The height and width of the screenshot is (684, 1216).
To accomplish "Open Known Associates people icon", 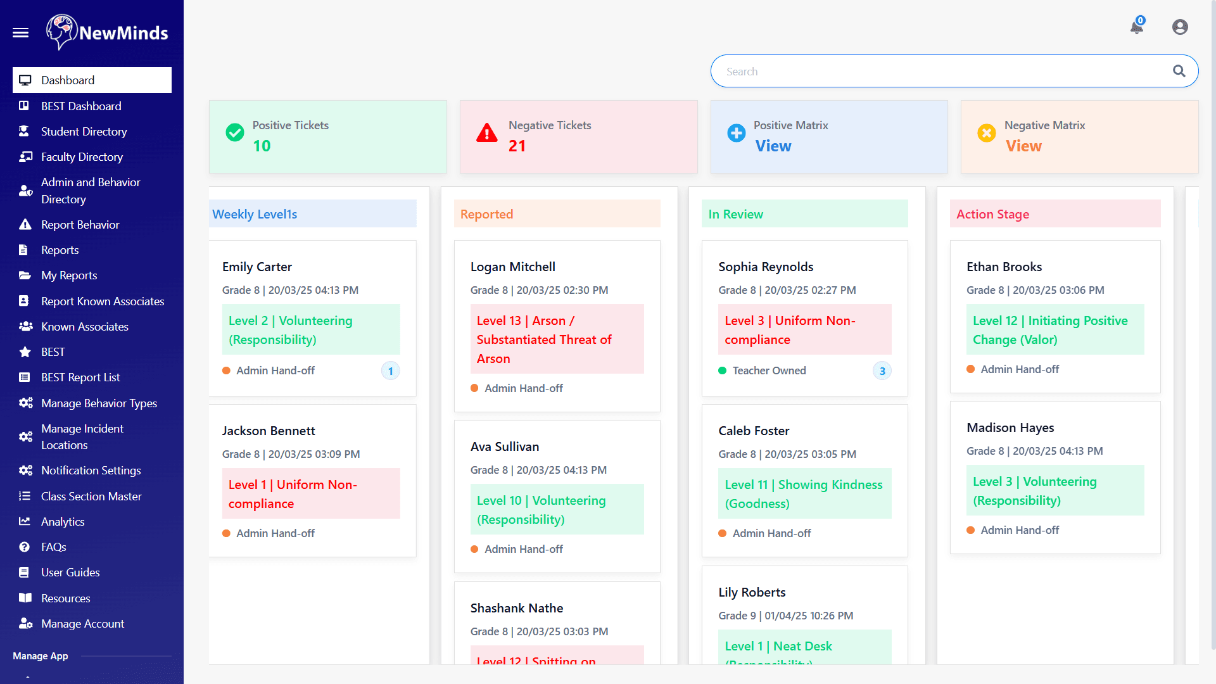I will [x=25, y=326].
